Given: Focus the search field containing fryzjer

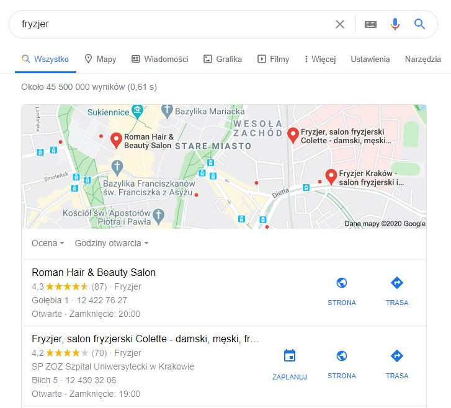Looking at the screenshot, I should pos(172,24).
